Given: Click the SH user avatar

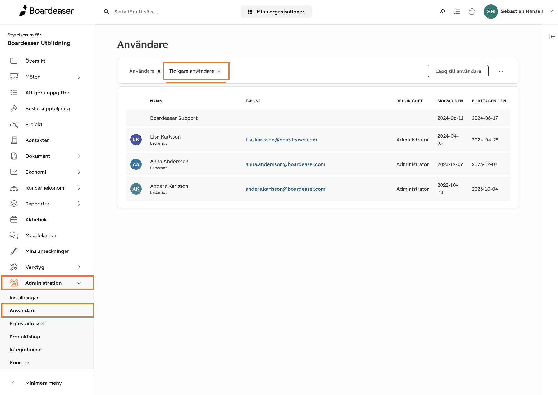Looking at the screenshot, I should point(491,12).
